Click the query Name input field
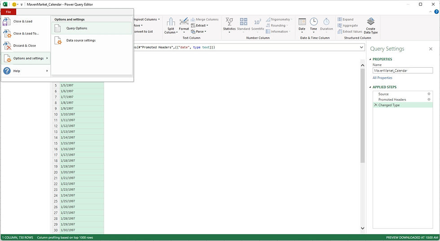 pyautogui.click(x=403, y=70)
